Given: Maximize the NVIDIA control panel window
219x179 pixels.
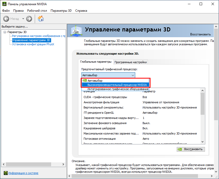Looking at the screenshot, I should 201,4.
